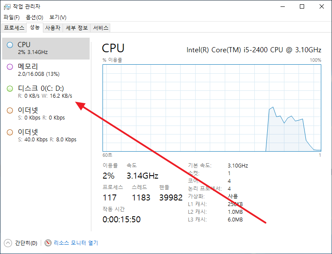Screen dimensions: 332x254
Task: Click the 리소스 모니터 gauge icon
Action: (48, 243)
